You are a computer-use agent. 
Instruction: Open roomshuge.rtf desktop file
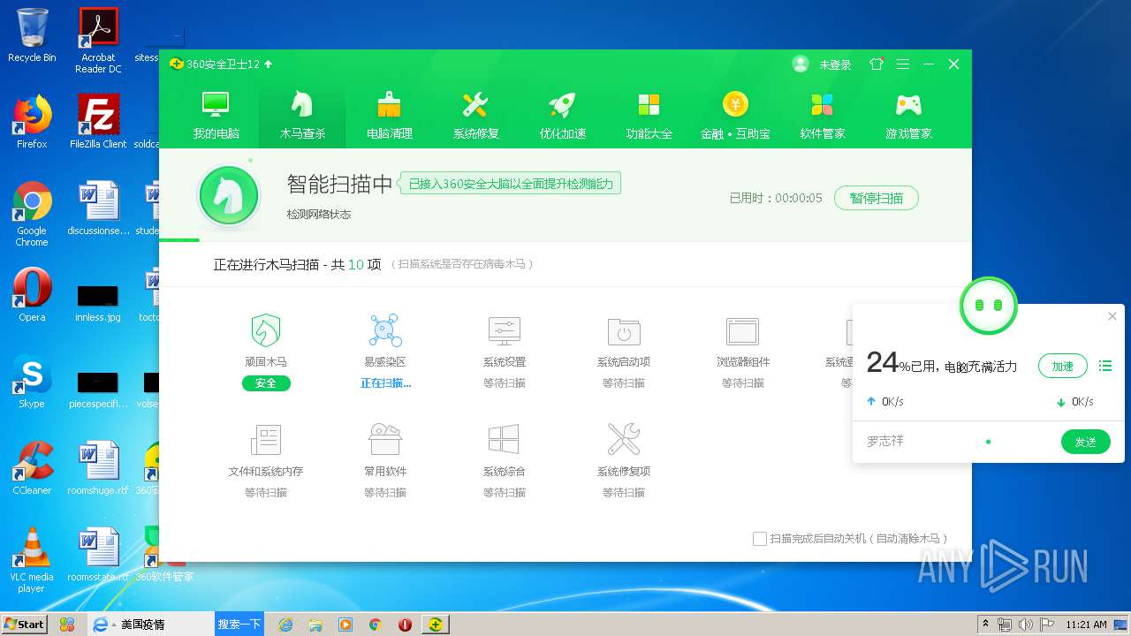[x=98, y=468]
